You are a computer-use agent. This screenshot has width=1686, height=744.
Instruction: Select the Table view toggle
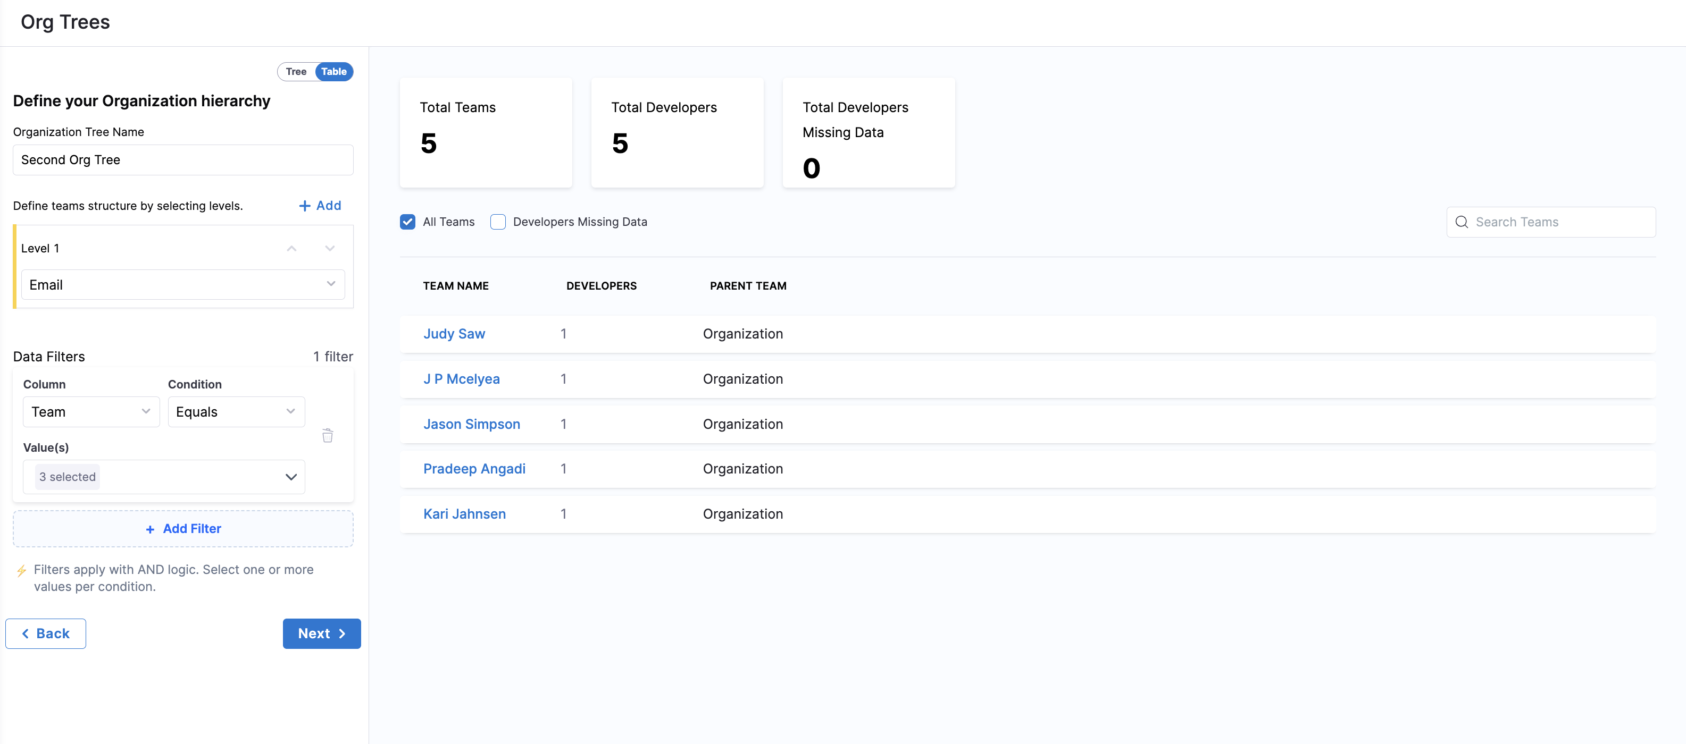tap(334, 72)
